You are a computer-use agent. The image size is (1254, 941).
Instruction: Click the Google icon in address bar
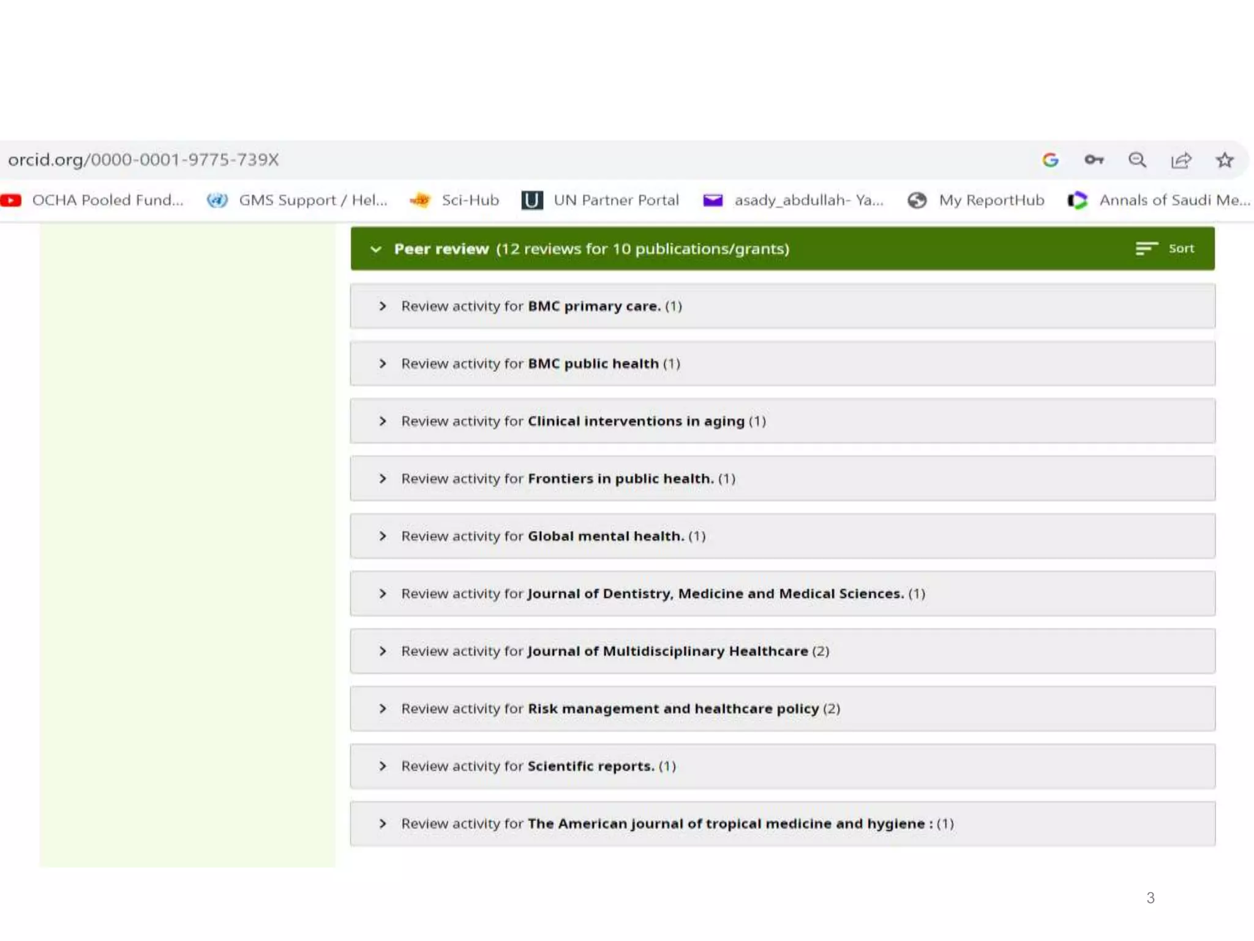point(1050,160)
